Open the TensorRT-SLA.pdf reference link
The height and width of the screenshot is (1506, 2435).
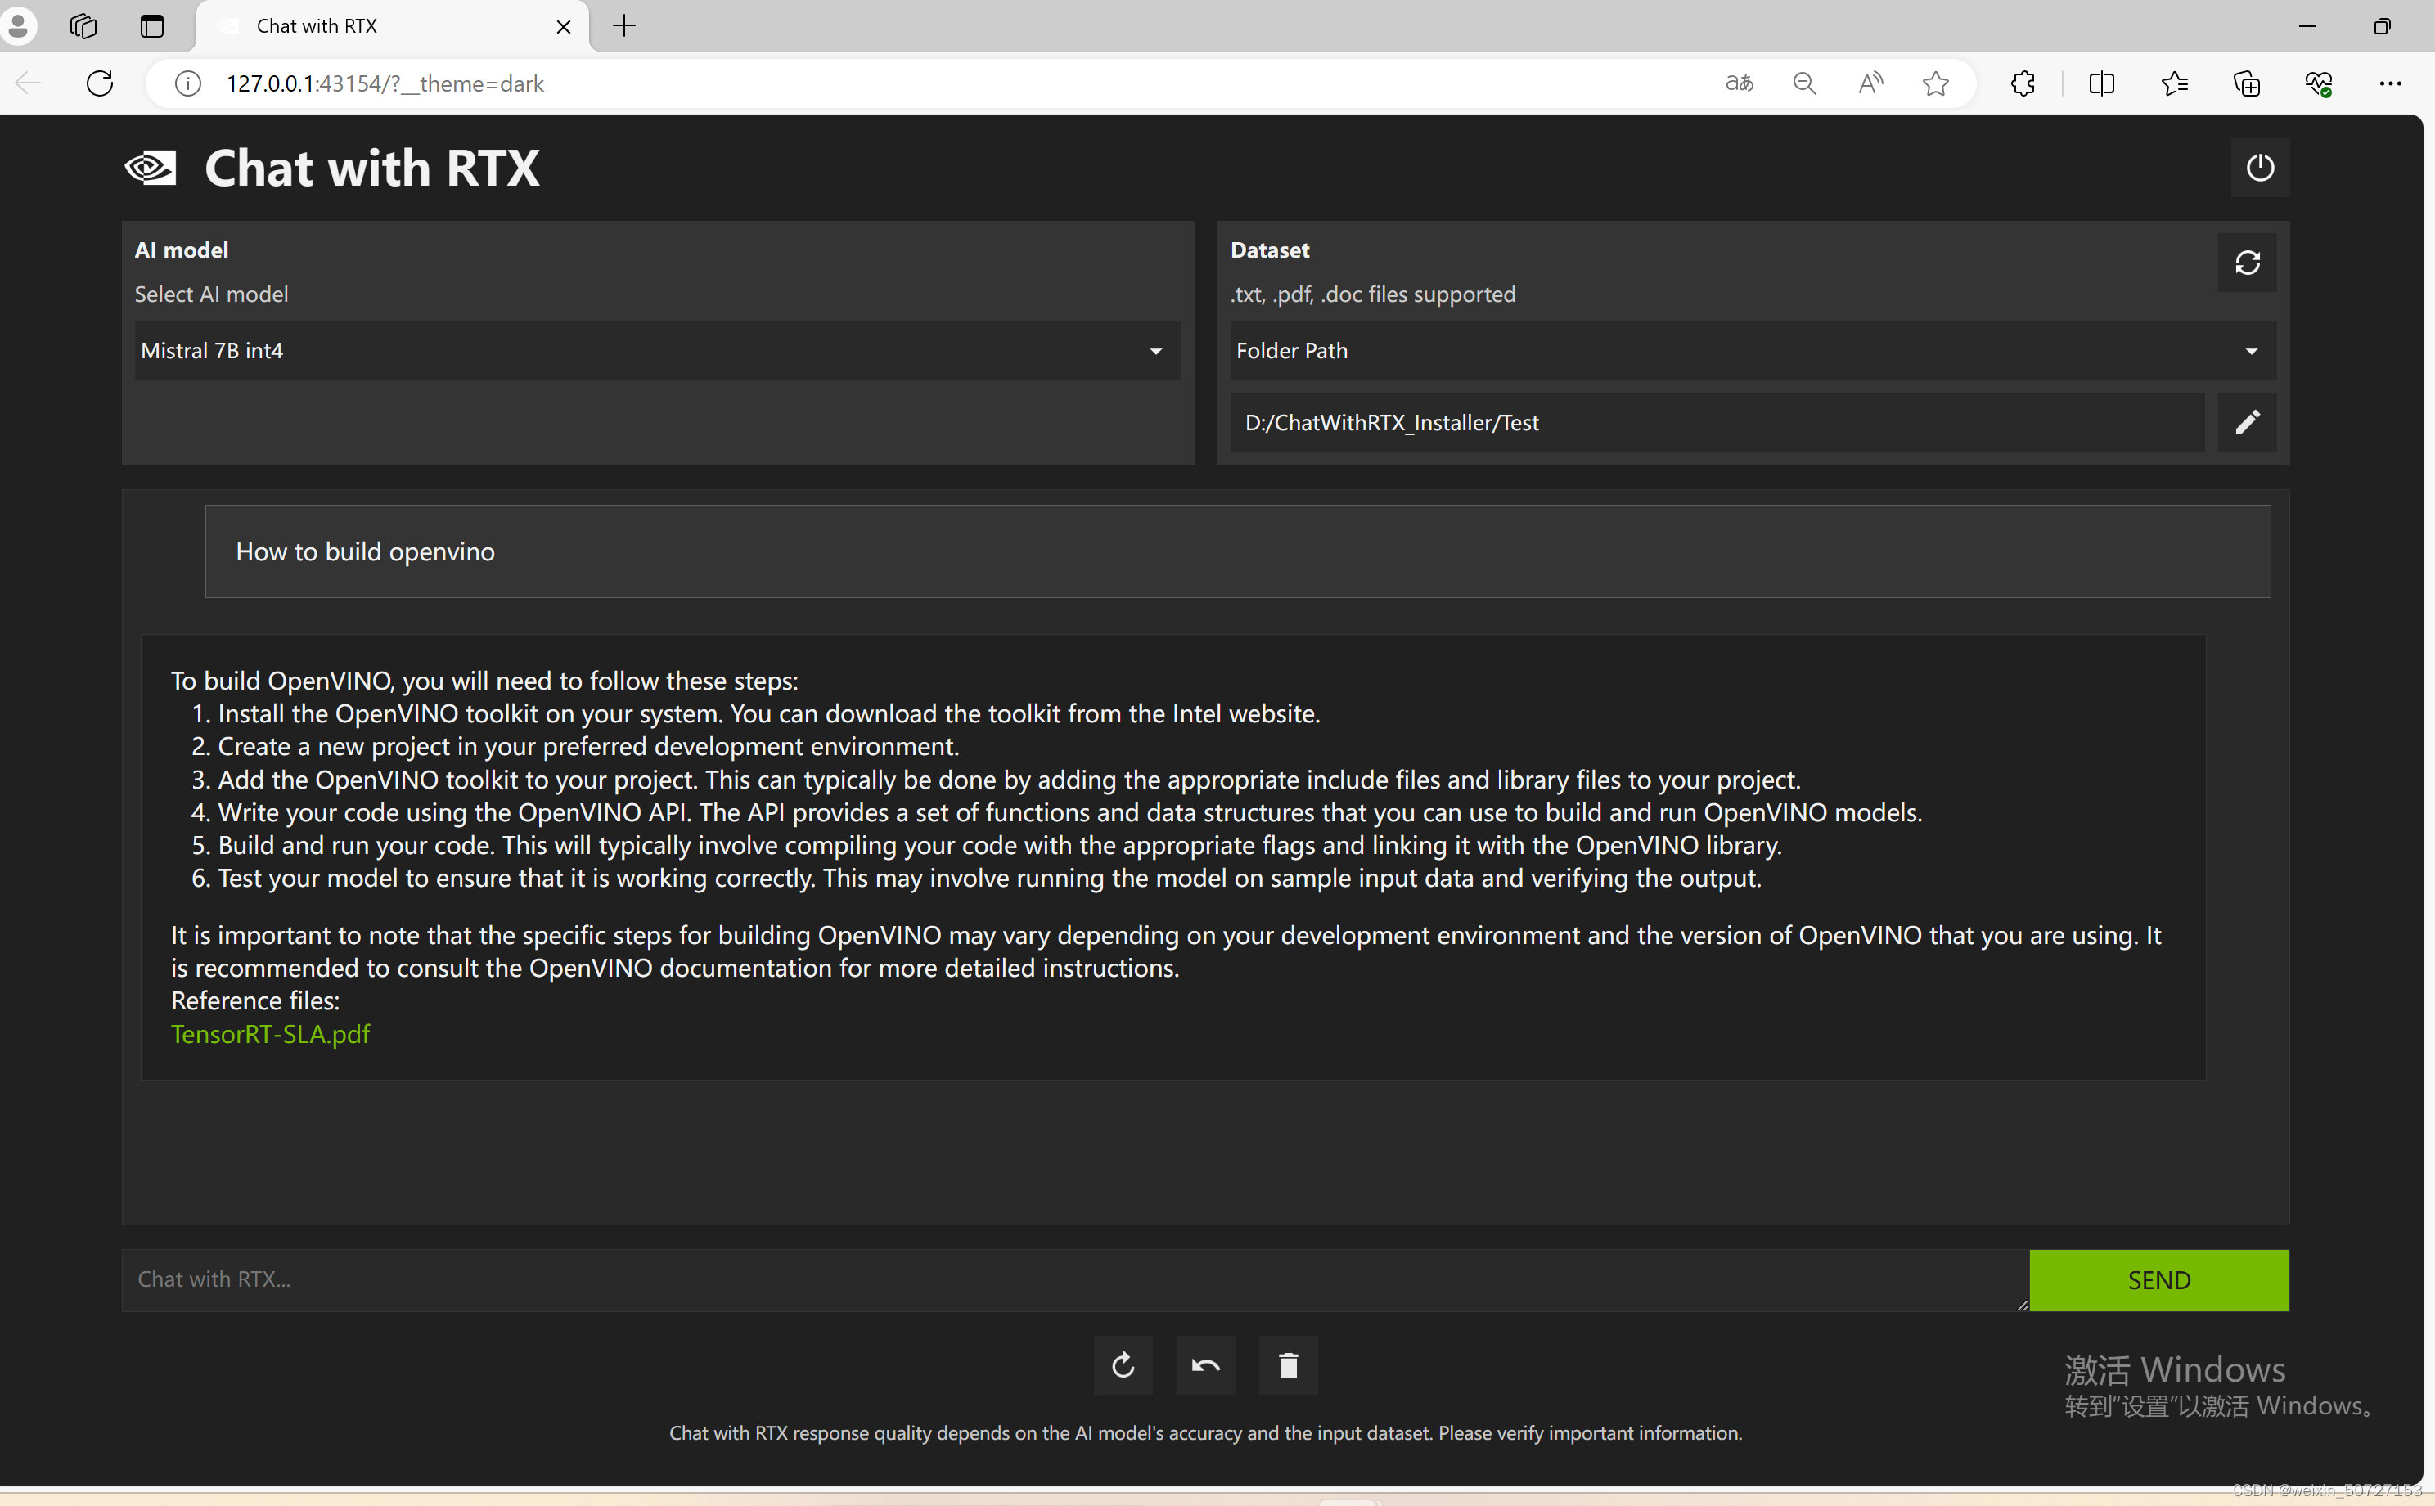point(270,1034)
